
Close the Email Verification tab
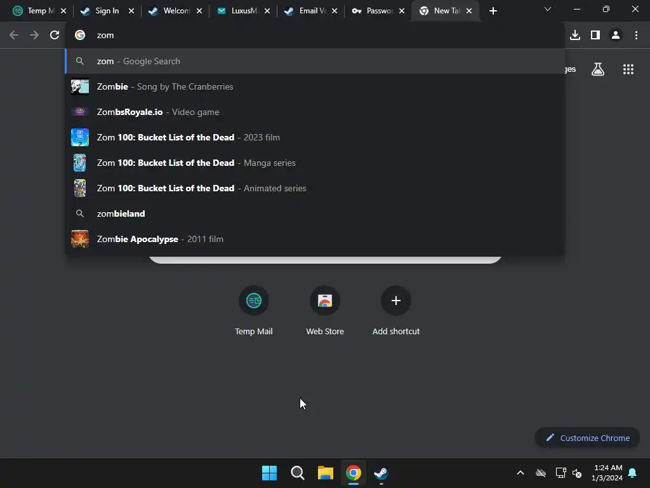(x=335, y=11)
